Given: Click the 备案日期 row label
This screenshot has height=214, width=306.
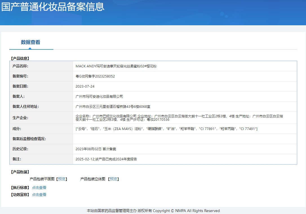Looking at the screenshot, I should click(x=20, y=86).
